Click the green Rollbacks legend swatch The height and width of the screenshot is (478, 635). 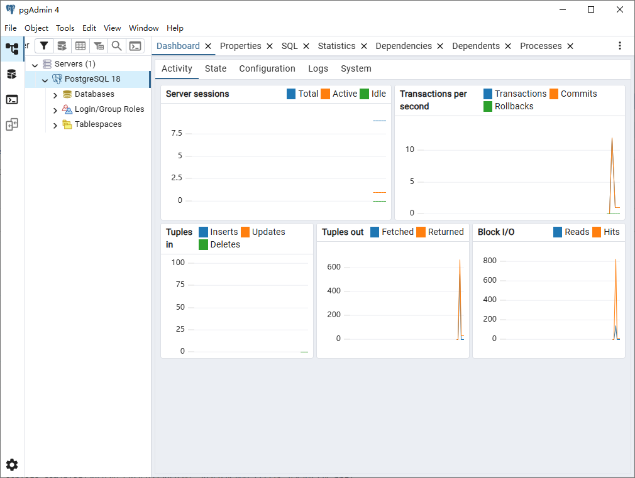pos(488,106)
